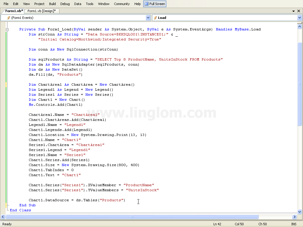Click the "Dim ds As New DataSet()" line
Viewport: 303px width, 227px height.
coord(56,69)
